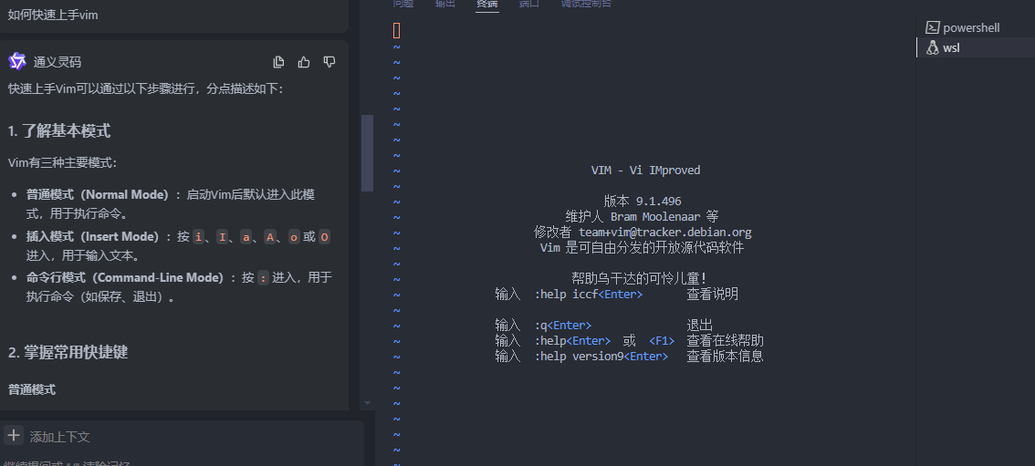Click the wsl Linux penguin icon

point(932,47)
